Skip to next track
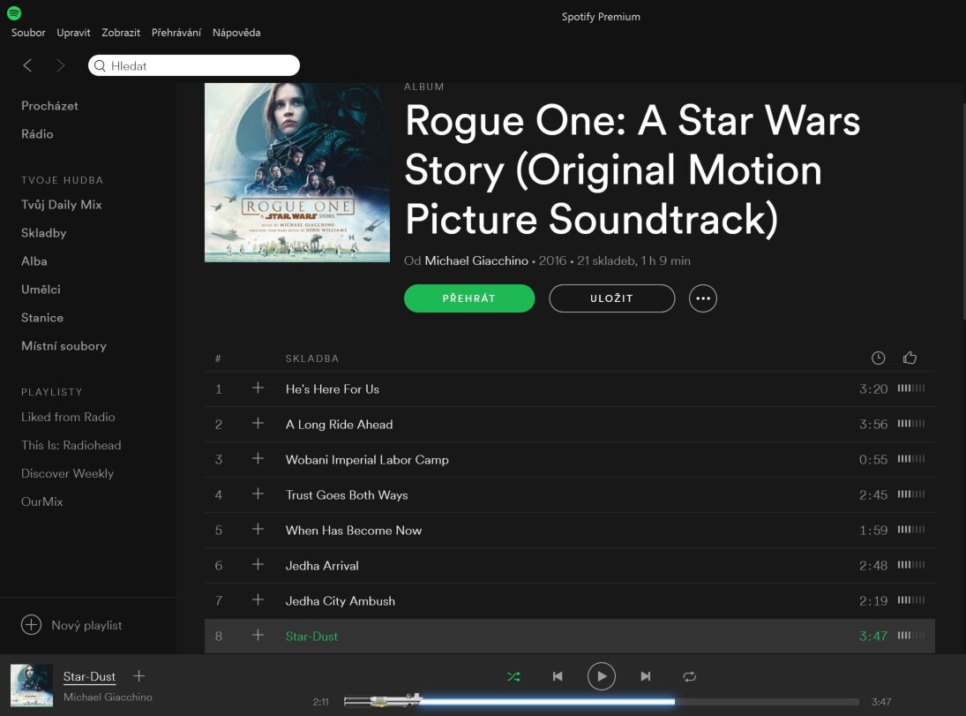This screenshot has width=966, height=716. click(645, 676)
